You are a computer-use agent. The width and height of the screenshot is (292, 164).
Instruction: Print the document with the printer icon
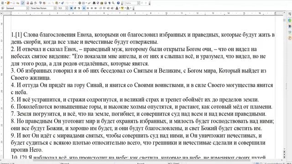coord(31,3)
